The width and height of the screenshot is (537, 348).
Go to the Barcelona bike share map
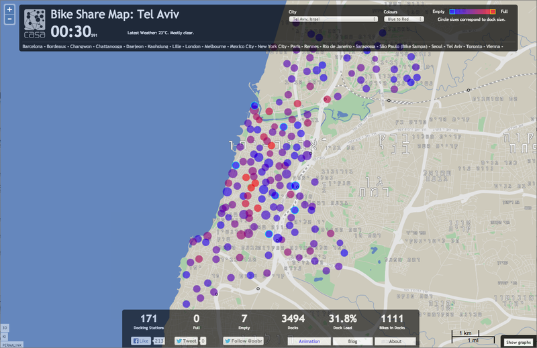(32, 46)
